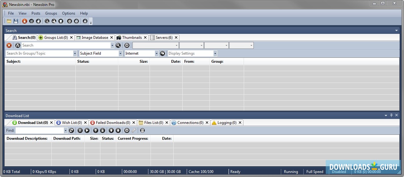
Task: Click the play resume icon in Download List toolbar
Action: pos(87,130)
